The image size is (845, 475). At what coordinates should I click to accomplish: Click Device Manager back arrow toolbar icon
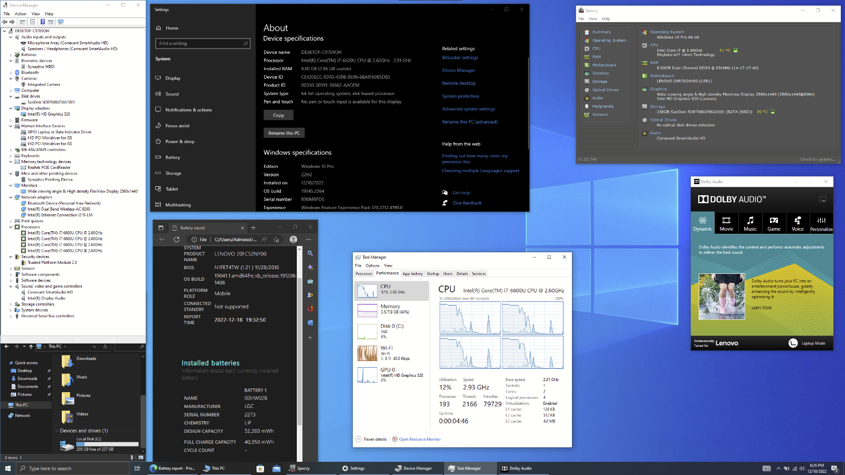pos(5,22)
